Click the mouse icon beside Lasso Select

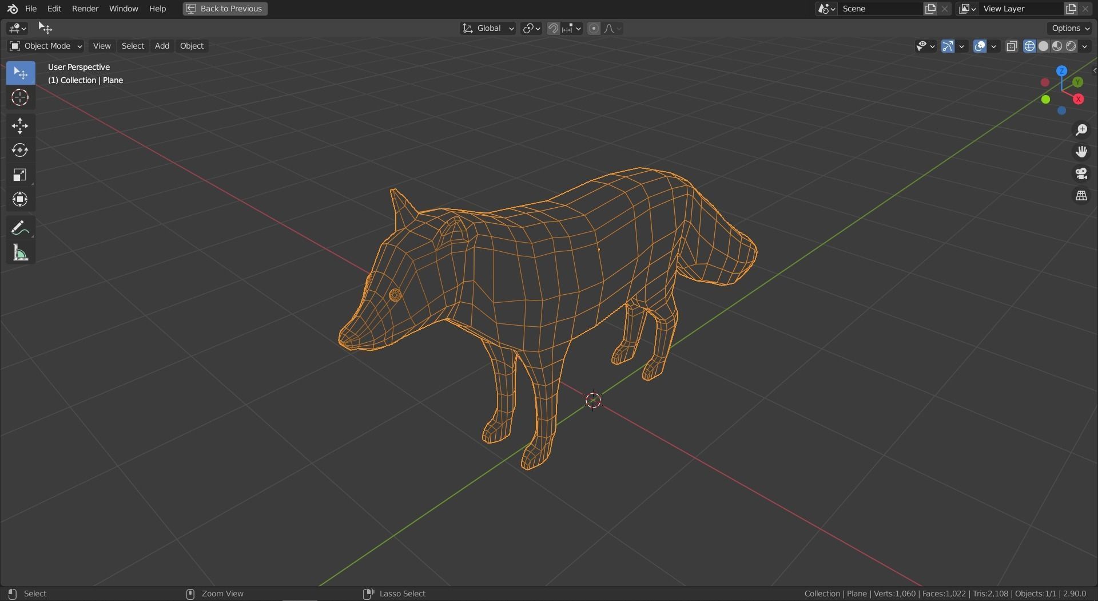(x=368, y=594)
